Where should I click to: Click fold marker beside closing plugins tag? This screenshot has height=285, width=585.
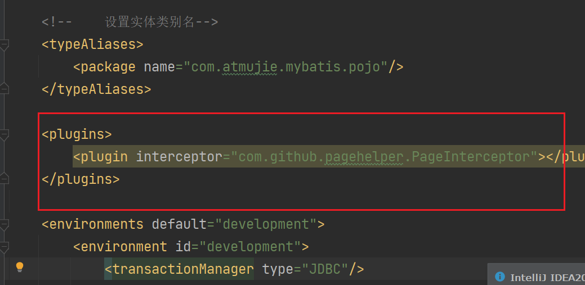(x=4, y=179)
